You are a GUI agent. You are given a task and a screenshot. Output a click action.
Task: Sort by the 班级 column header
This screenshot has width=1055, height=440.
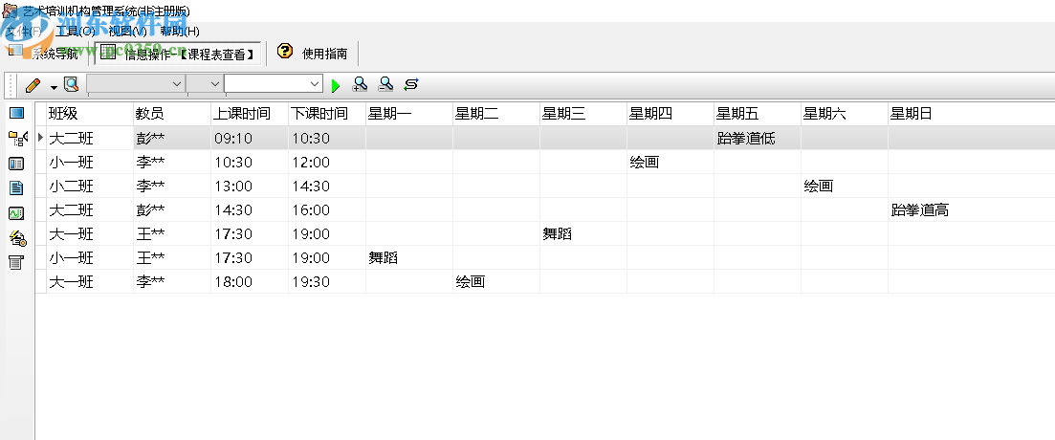[90, 114]
